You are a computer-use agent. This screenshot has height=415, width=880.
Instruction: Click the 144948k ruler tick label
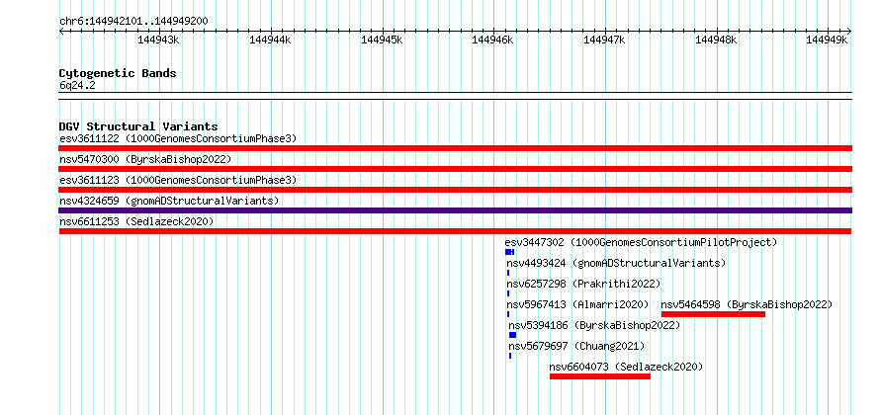coord(716,40)
